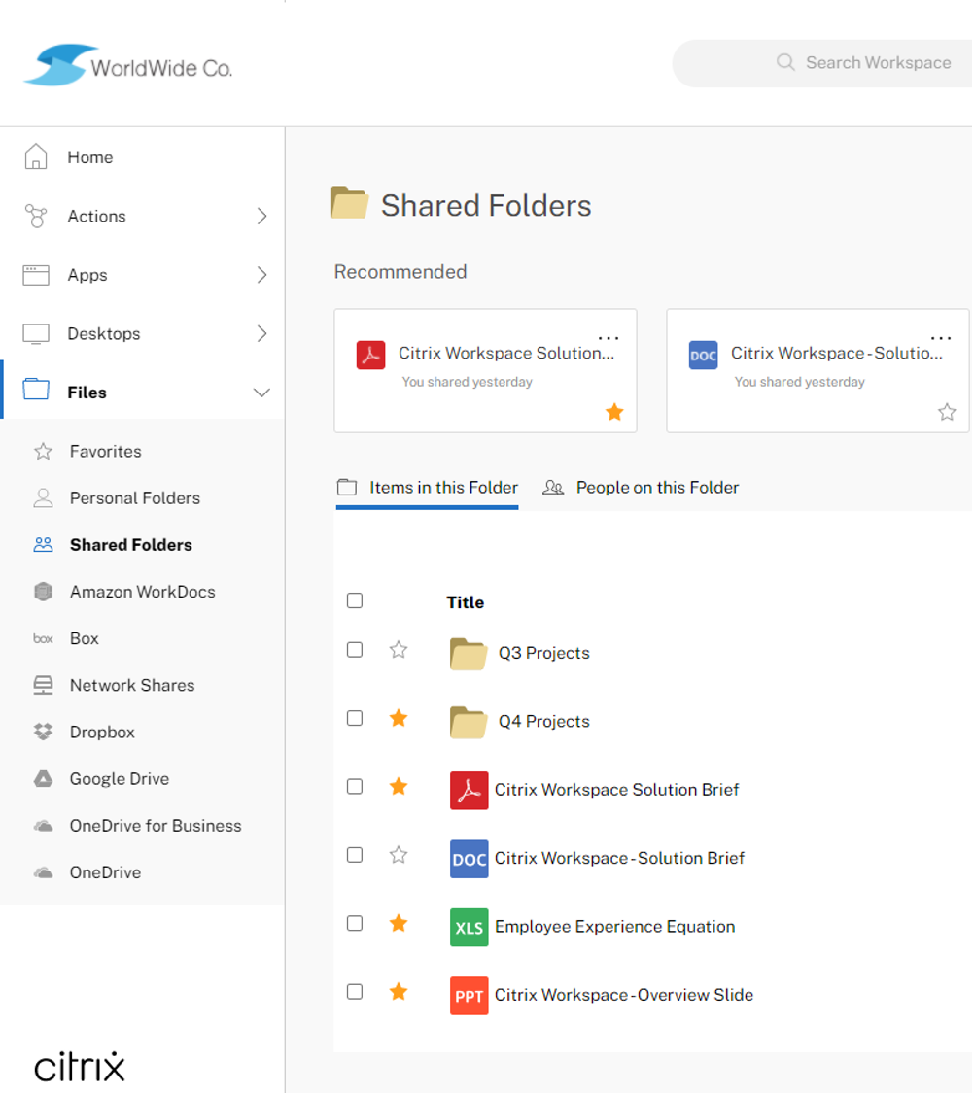
Task: Click the Actions workflow icon
Action: click(36, 216)
